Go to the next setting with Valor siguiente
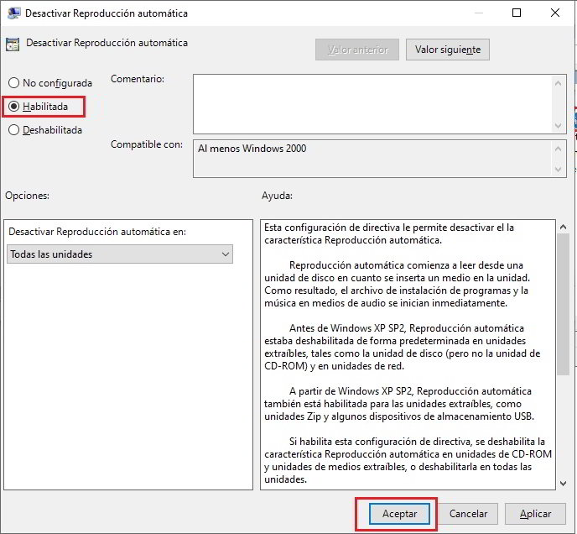577x534 pixels. 447,50
